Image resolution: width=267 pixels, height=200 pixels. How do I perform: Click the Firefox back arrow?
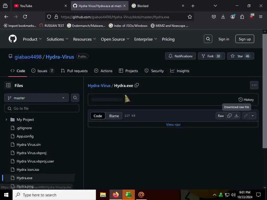click(x=6, y=17)
